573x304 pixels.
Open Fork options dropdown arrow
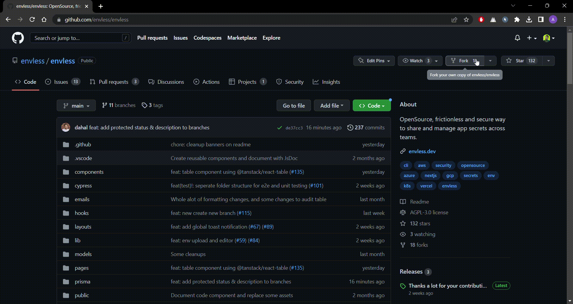(x=490, y=61)
